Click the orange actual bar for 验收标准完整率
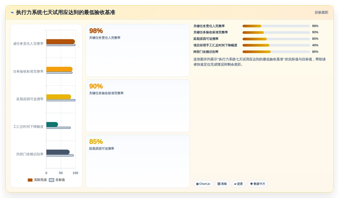This screenshot has height=198, width=339. coord(59,69)
